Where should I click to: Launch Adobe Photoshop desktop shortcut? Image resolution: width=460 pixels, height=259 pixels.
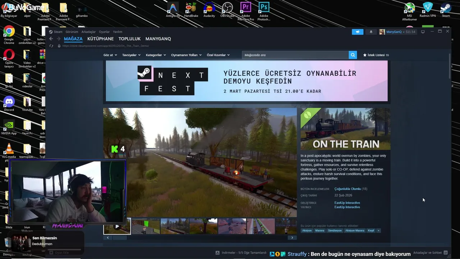264,11
